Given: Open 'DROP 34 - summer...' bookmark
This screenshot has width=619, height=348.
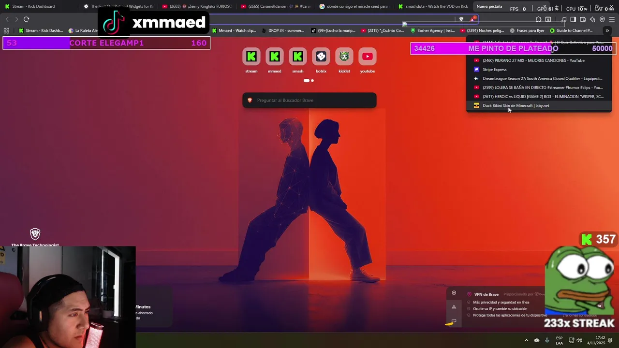Looking at the screenshot, I should click(x=282, y=30).
